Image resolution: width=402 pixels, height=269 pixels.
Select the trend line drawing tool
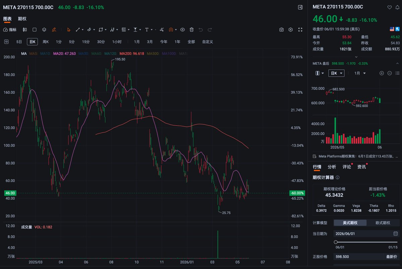click(x=78, y=29)
